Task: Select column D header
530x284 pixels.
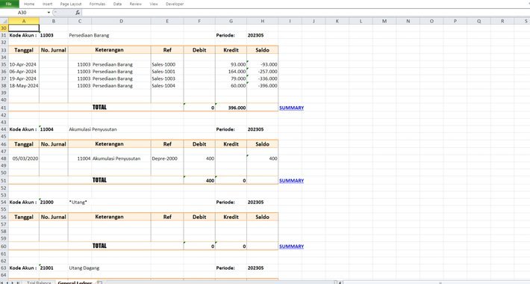Action: coord(121,21)
